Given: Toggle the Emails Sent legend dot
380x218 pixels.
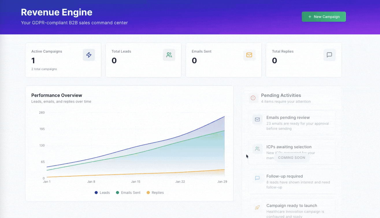Looking at the screenshot, I should click(x=117, y=193).
